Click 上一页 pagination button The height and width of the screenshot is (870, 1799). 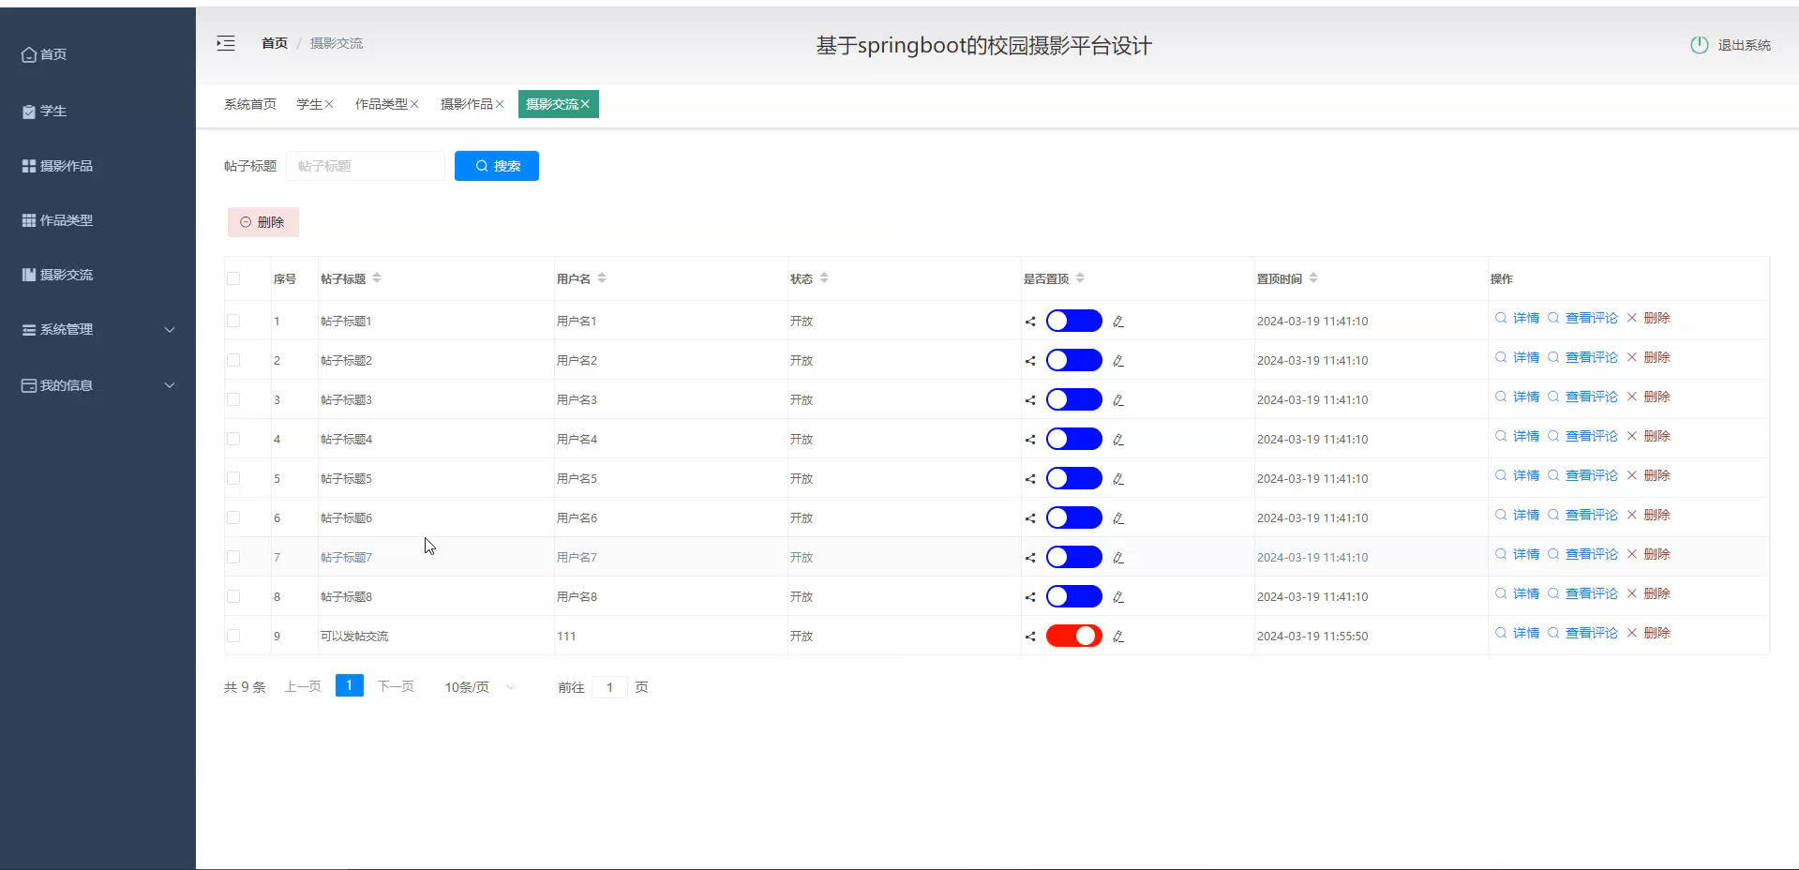coord(303,687)
